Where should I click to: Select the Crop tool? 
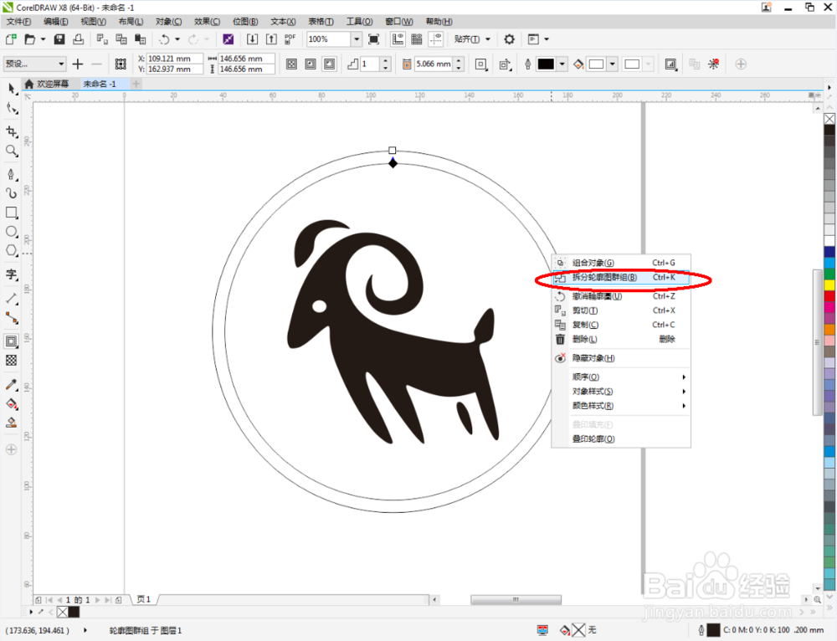11,131
